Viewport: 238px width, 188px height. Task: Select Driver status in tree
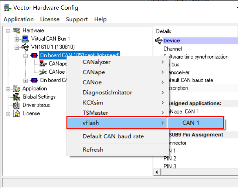(36, 105)
